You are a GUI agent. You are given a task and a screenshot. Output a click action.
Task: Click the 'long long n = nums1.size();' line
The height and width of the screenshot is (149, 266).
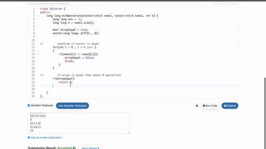tap(74, 23)
